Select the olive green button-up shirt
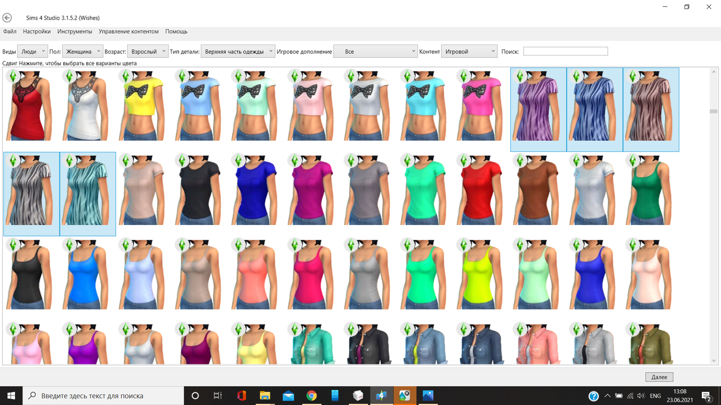Viewport: 721px width, 405px height. point(651,343)
